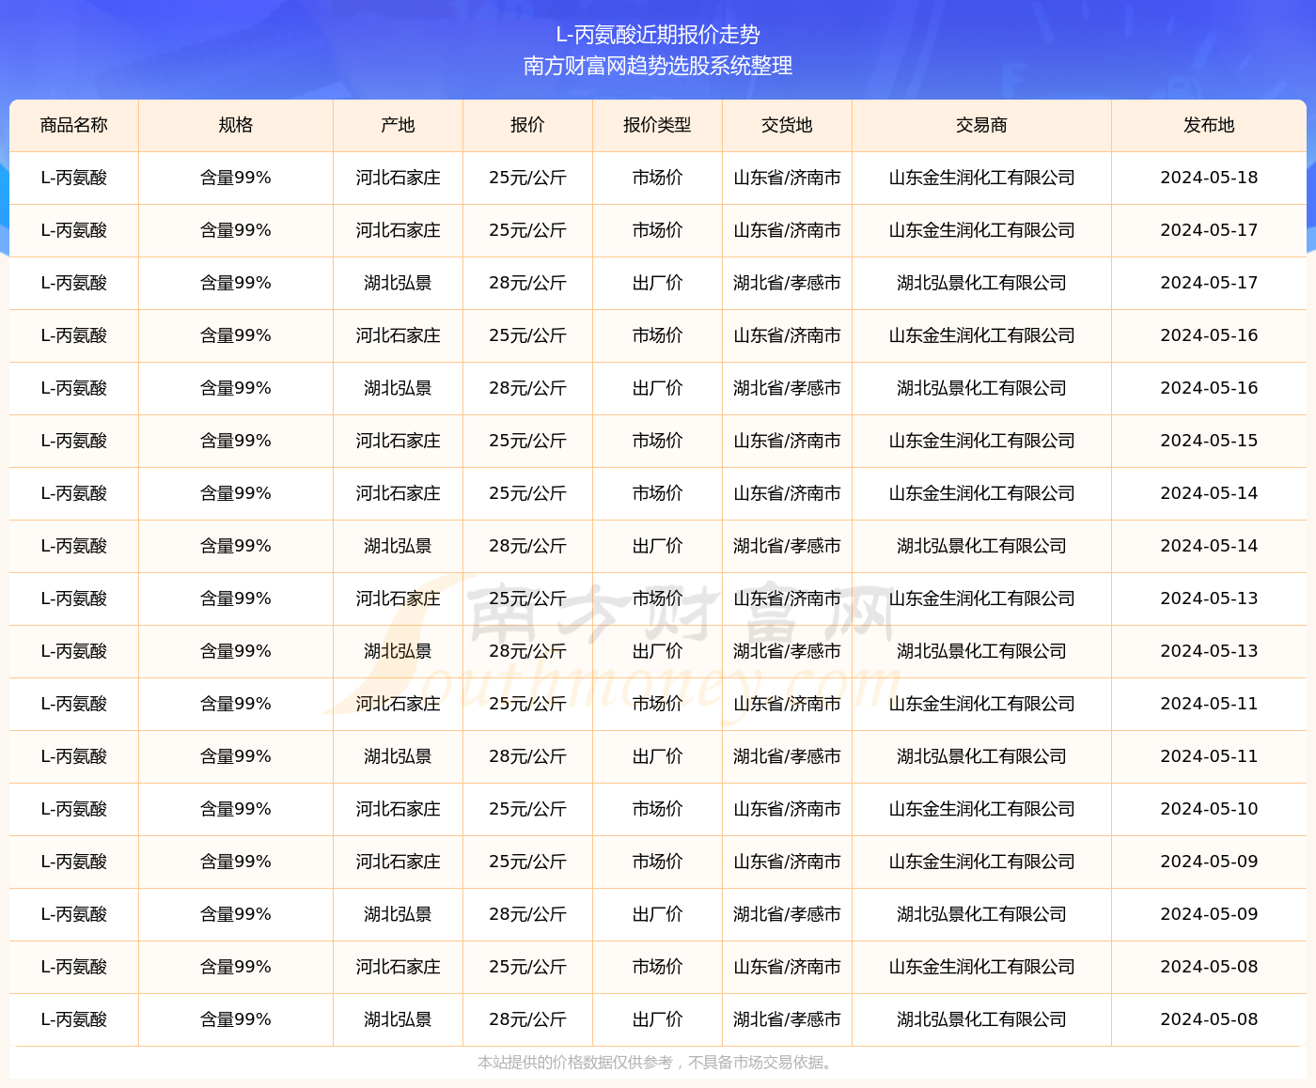Click "河北石家庄" in the 2024-05-17 row
The height and width of the screenshot is (1088, 1316).
pyautogui.click(x=398, y=230)
